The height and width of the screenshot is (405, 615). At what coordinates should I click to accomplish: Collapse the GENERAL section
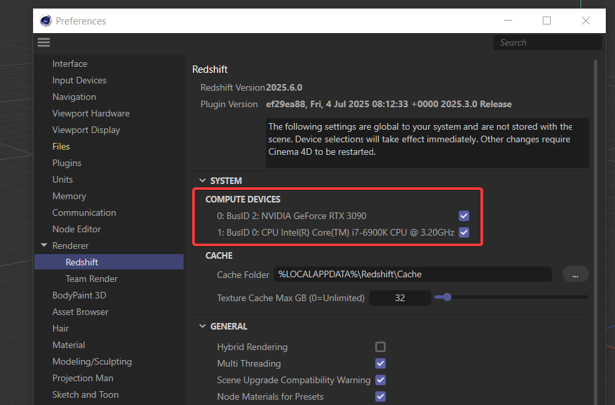[x=202, y=326]
